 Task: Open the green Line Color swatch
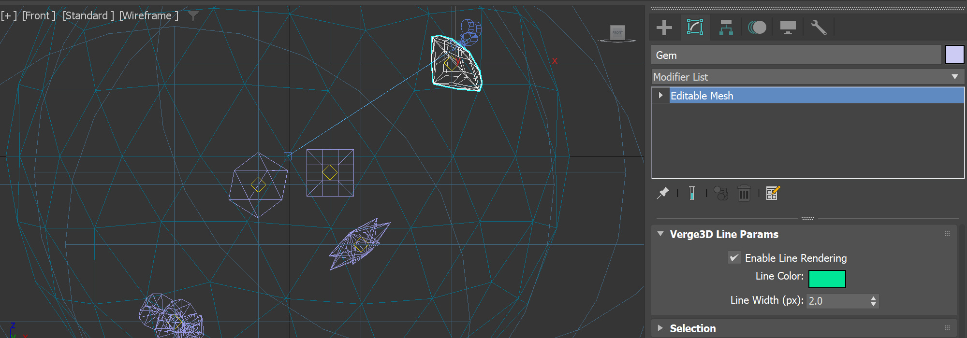(x=827, y=279)
